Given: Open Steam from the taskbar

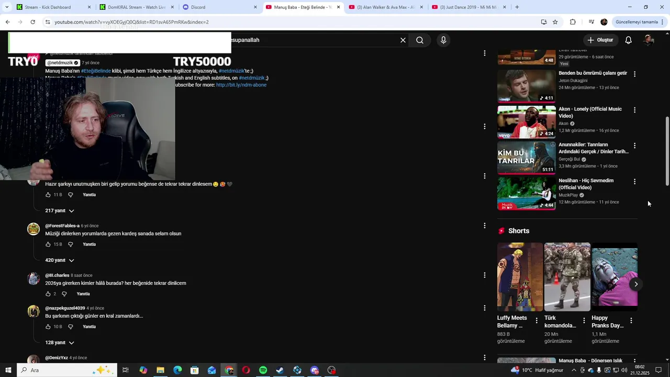Looking at the screenshot, I should (280, 370).
